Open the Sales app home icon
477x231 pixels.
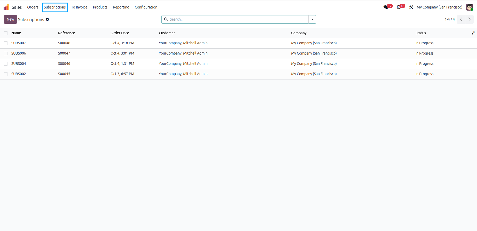[x=6, y=7]
